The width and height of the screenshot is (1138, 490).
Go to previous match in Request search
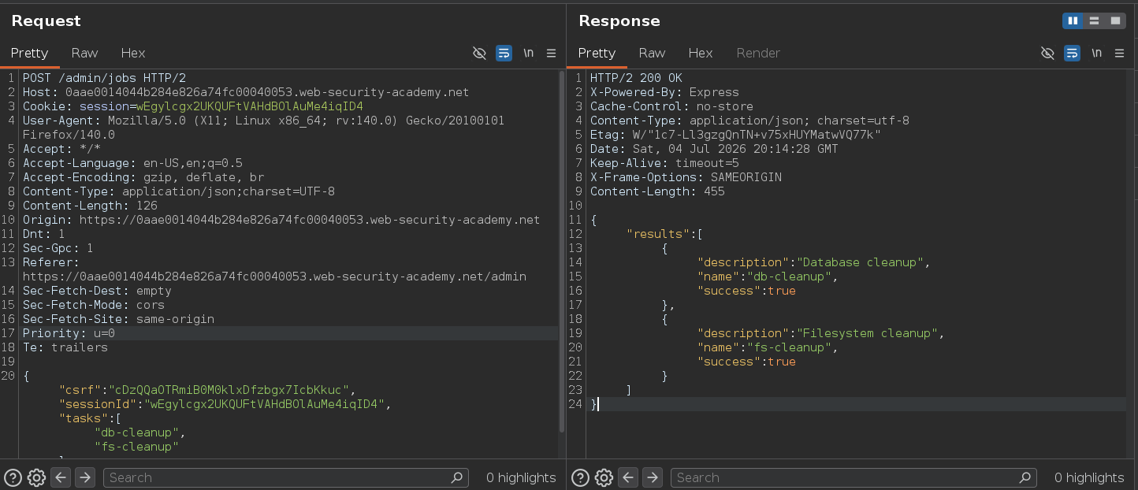click(x=61, y=477)
